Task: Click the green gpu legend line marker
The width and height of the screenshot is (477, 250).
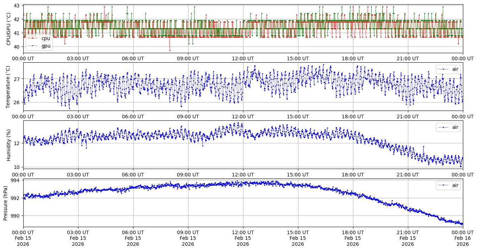Action: pyautogui.click(x=33, y=46)
